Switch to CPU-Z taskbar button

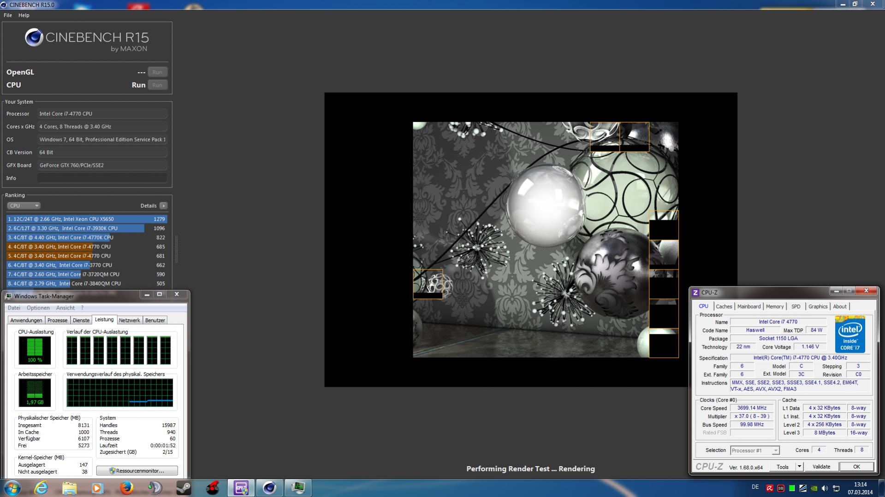241,488
